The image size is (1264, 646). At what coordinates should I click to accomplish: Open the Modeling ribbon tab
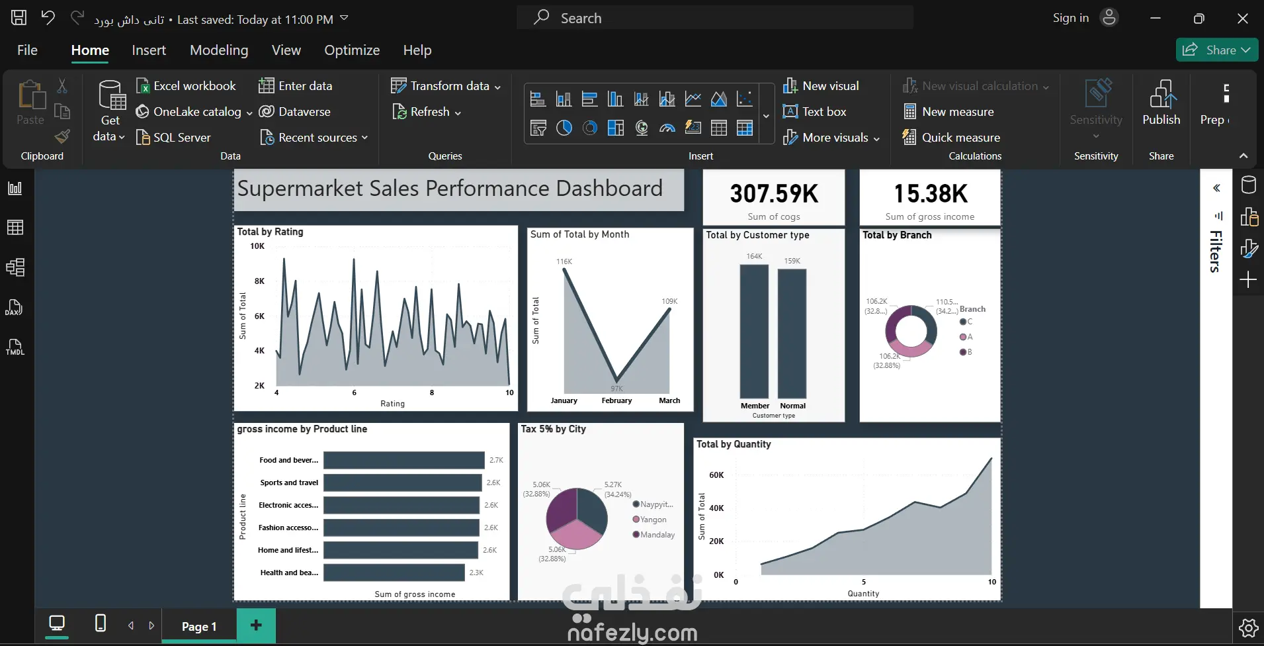click(x=219, y=50)
